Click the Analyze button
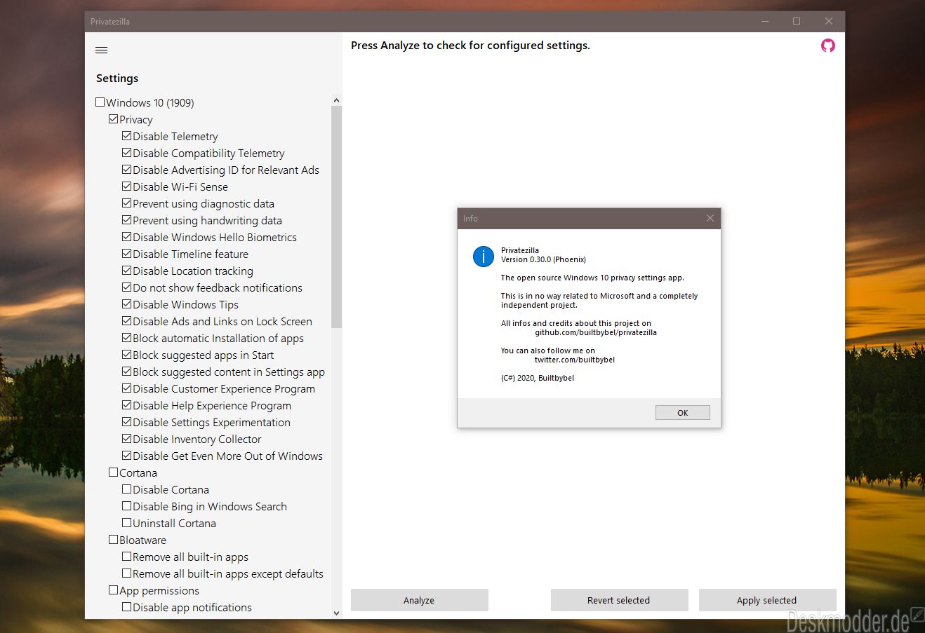This screenshot has height=633, width=925. (419, 600)
